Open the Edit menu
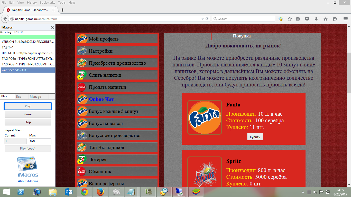The image size is (351, 197). coord(12,3)
